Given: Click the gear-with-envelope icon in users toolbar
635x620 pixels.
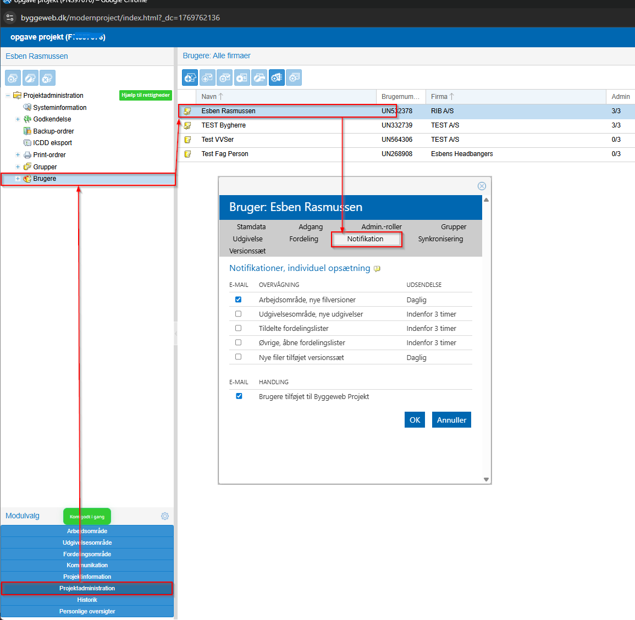Looking at the screenshot, I should point(225,77).
